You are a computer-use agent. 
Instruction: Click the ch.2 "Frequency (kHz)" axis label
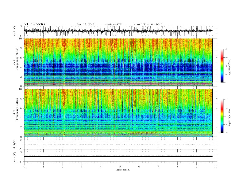click(17, 109)
